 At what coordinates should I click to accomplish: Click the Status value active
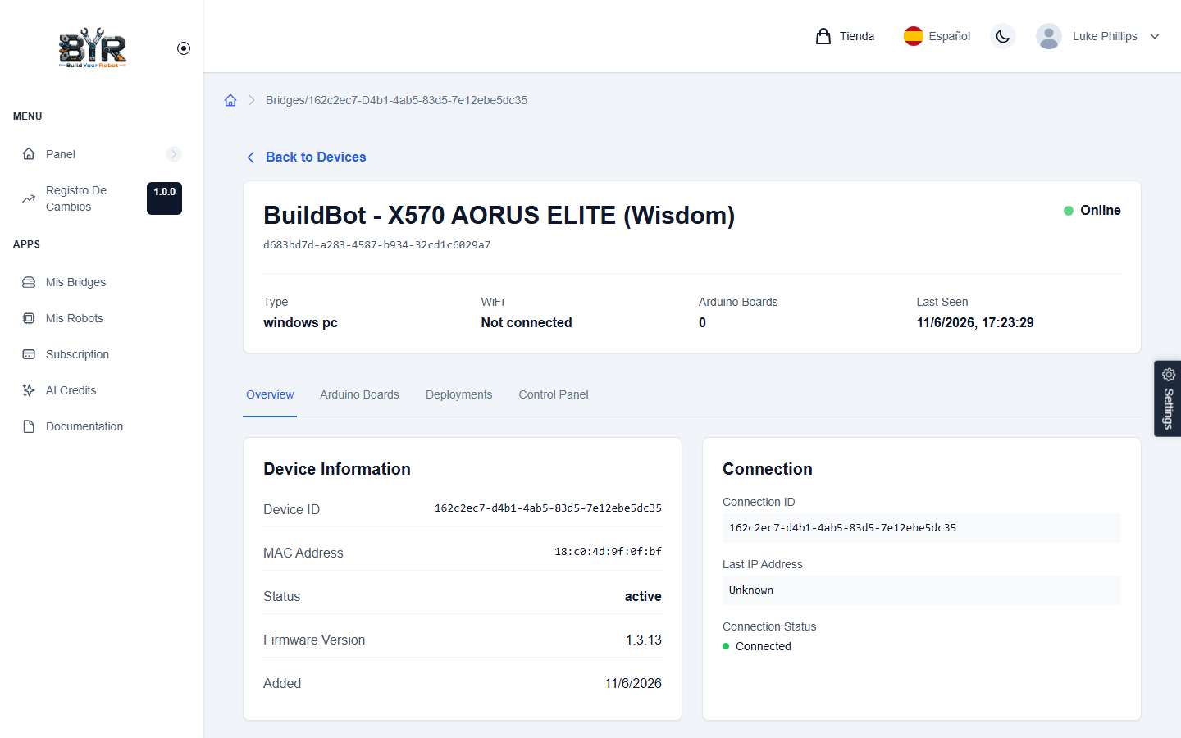pyautogui.click(x=643, y=596)
